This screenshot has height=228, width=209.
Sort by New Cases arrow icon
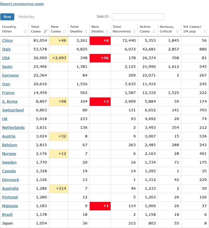point(65,31)
